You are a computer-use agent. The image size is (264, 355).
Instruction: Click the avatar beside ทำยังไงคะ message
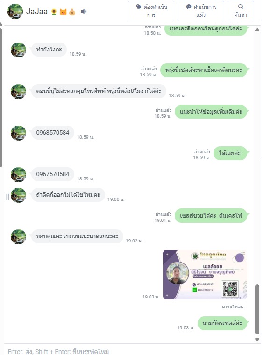[18, 50]
